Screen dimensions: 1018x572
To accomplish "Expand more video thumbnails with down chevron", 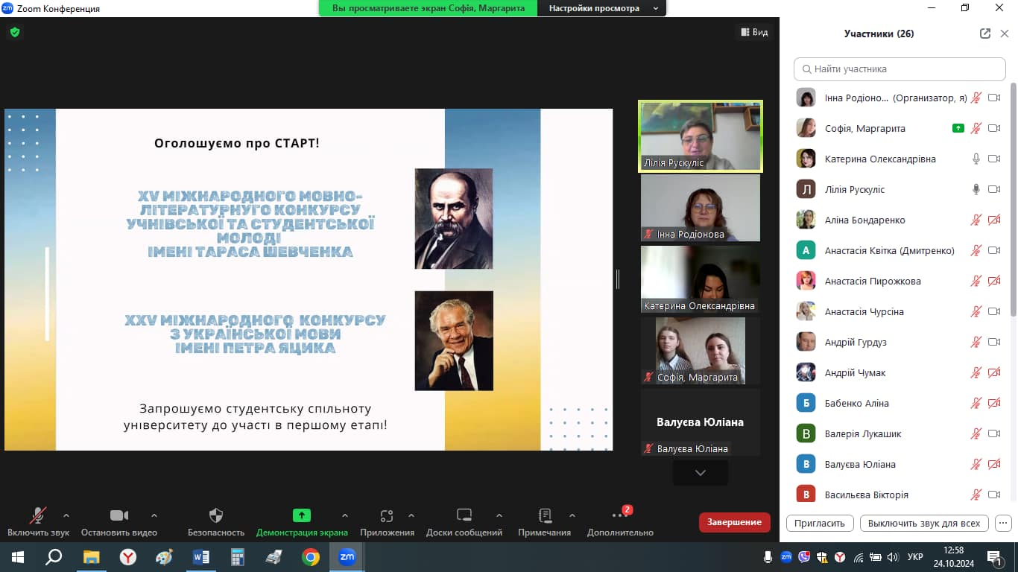I will 700,473.
